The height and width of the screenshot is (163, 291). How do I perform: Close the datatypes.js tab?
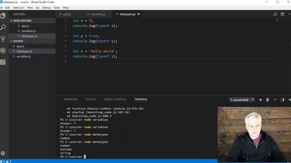(x=139, y=14)
